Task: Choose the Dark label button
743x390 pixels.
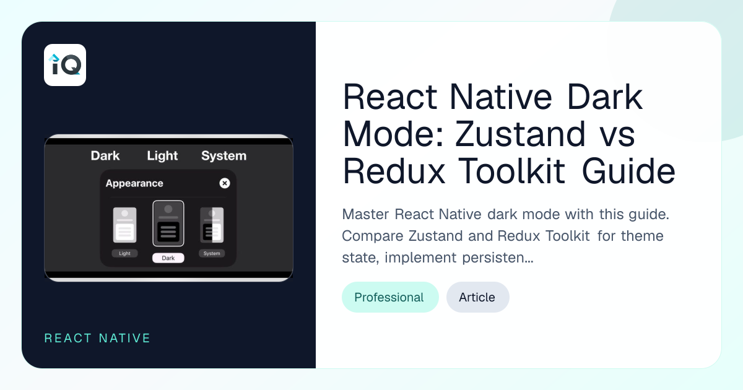Action: click(168, 258)
